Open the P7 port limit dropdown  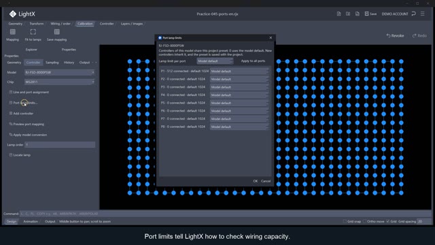[x=239, y=119]
